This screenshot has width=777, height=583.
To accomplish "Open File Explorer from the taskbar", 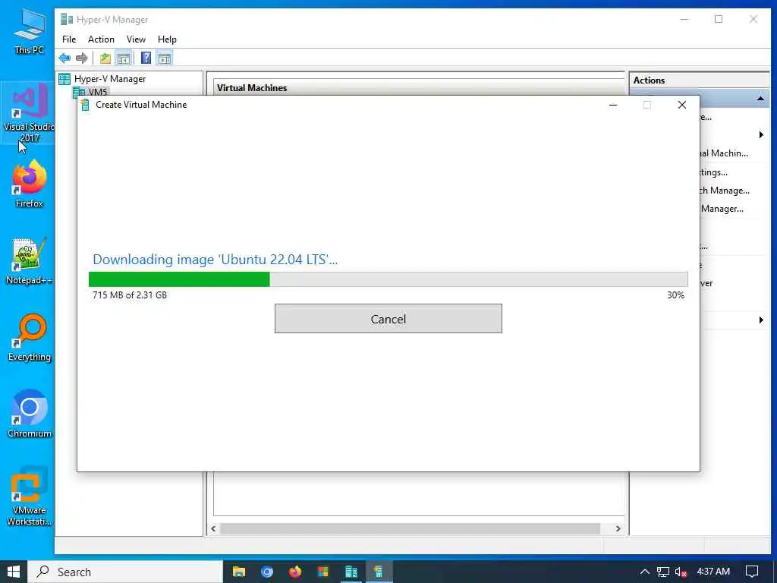I will pos(239,572).
